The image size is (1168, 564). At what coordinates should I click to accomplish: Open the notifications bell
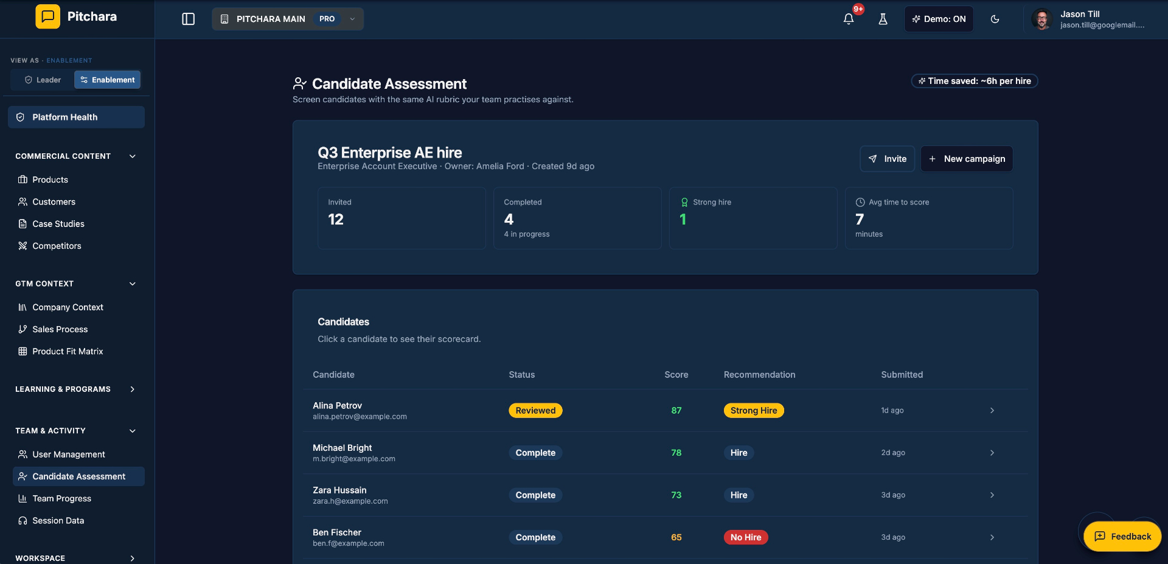849,19
